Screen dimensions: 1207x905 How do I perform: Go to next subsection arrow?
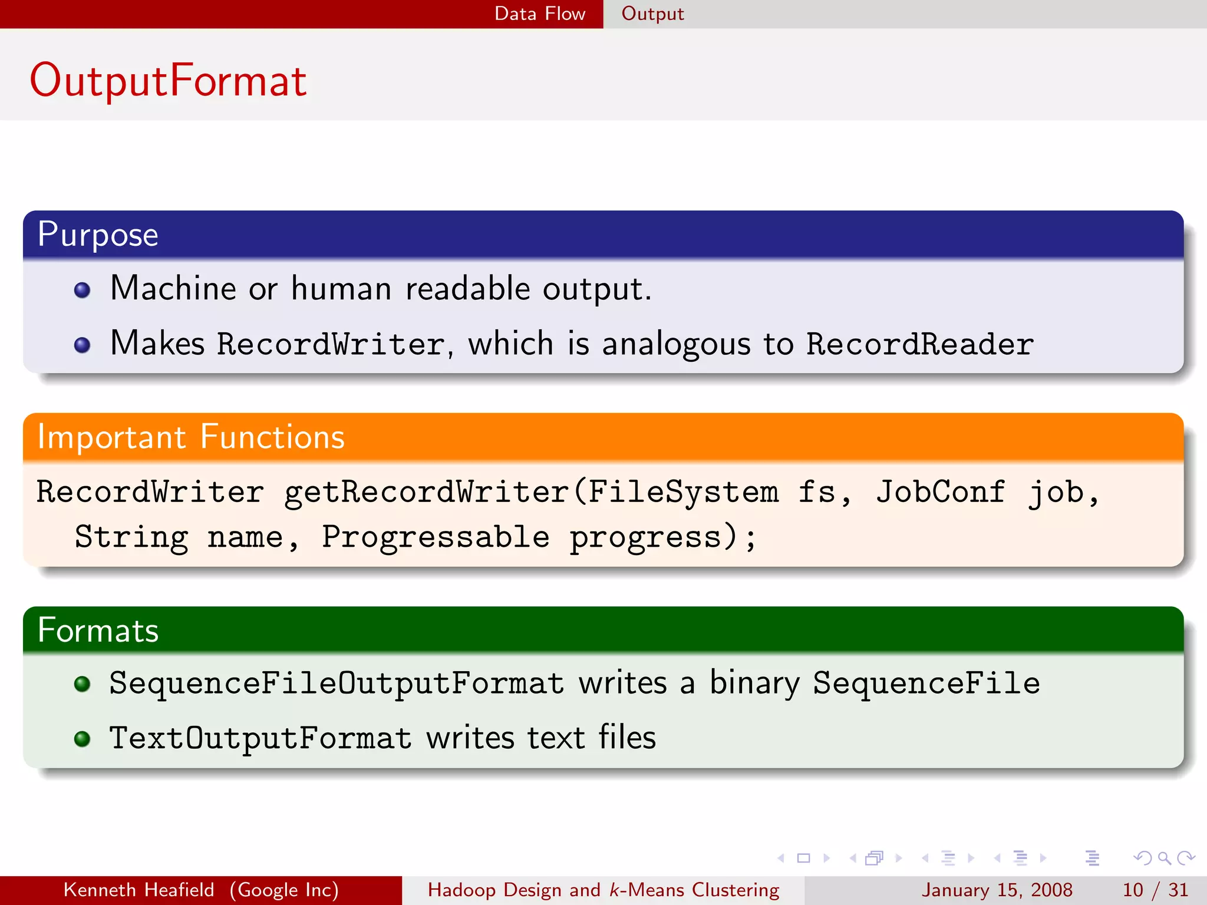pos(971,858)
